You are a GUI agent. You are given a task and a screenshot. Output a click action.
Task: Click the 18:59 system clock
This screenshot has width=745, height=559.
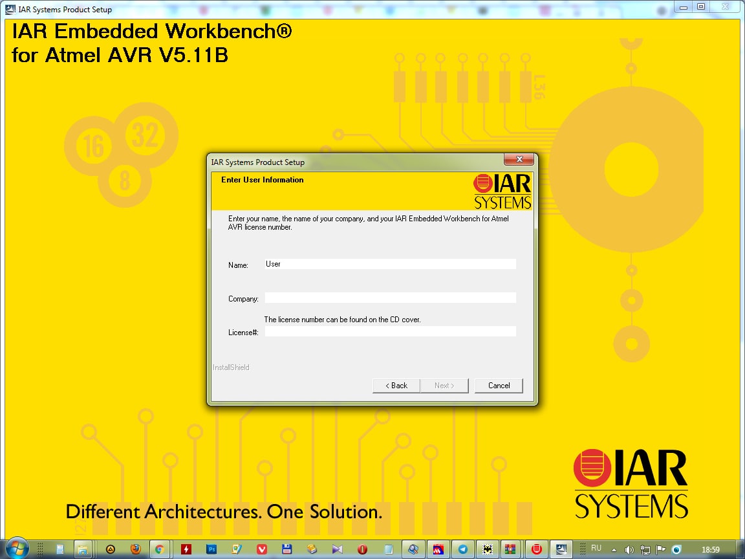pyautogui.click(x=710, y=550)
